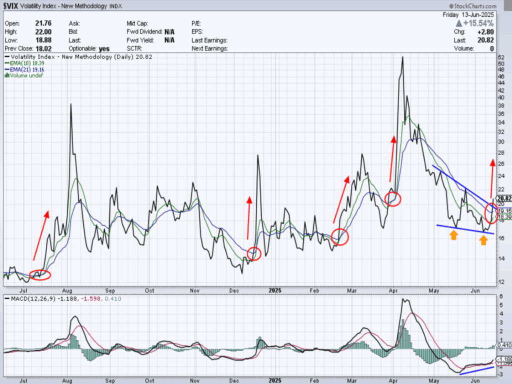
Task: Select the red circle at the April crossover
Action: pyautogui.click(x=393, y=199)
